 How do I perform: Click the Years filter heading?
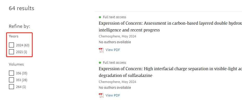[x=14, y=36]
